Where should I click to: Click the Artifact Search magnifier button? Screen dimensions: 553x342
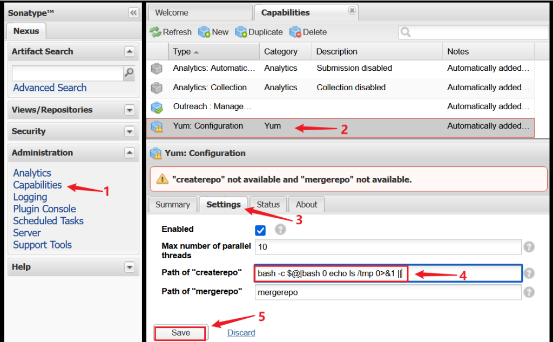(129, 73)
